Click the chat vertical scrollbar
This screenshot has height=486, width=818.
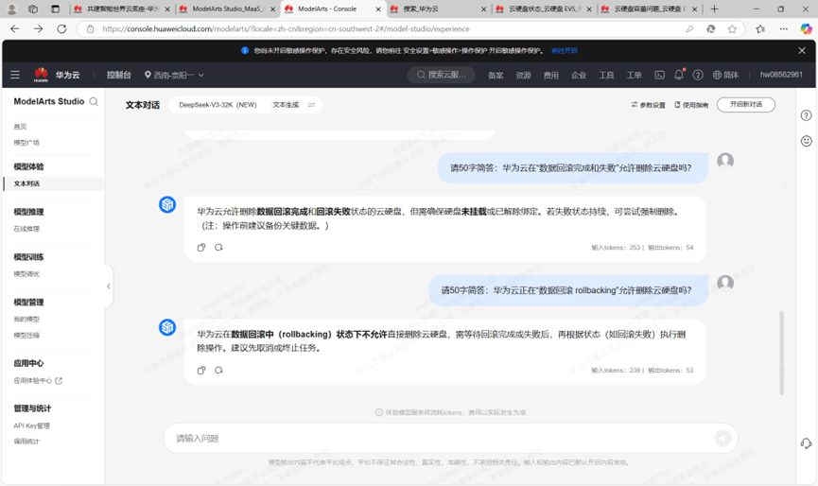[781, 353]
